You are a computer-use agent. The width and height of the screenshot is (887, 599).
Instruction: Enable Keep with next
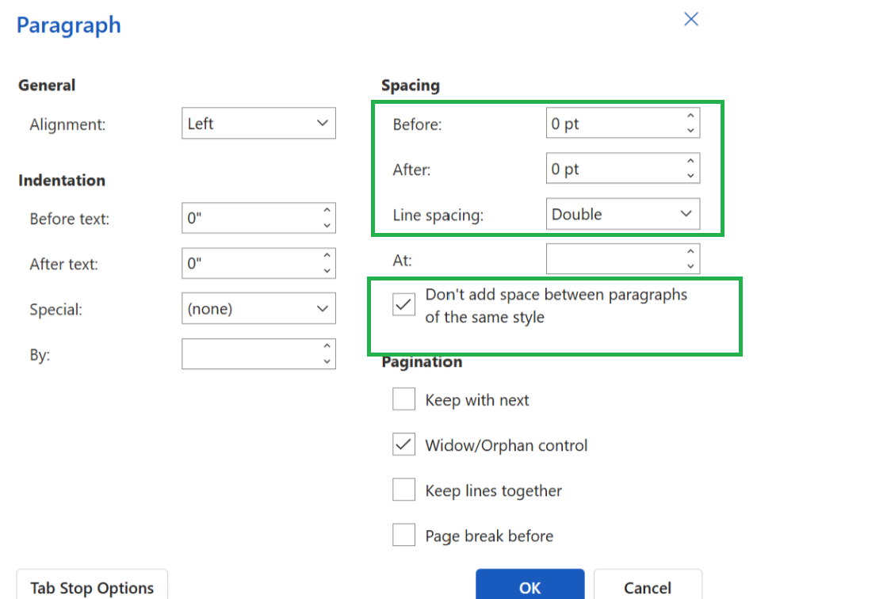coord(403,399)
